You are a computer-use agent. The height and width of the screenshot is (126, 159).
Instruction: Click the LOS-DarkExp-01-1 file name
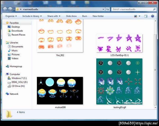click(120, 55)
